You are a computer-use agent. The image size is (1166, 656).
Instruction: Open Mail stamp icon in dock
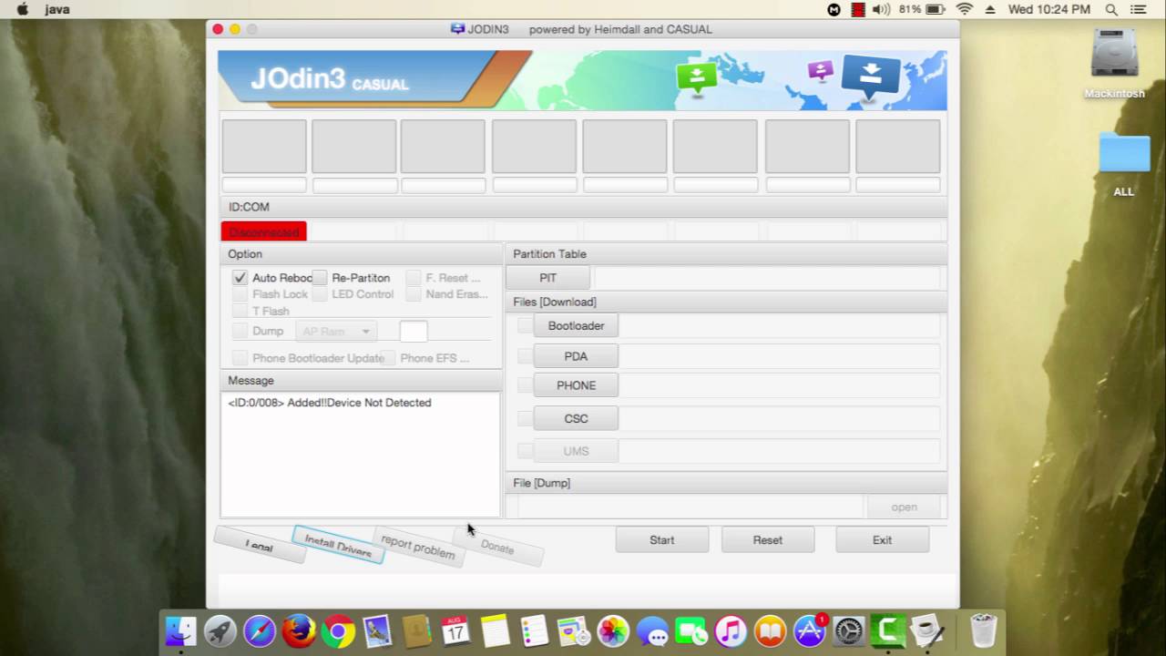[377, 630]
